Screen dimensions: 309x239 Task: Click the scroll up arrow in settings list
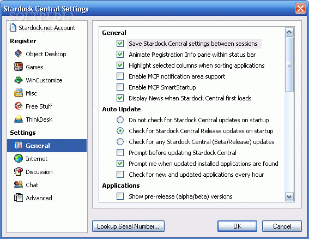pos(289,32)
